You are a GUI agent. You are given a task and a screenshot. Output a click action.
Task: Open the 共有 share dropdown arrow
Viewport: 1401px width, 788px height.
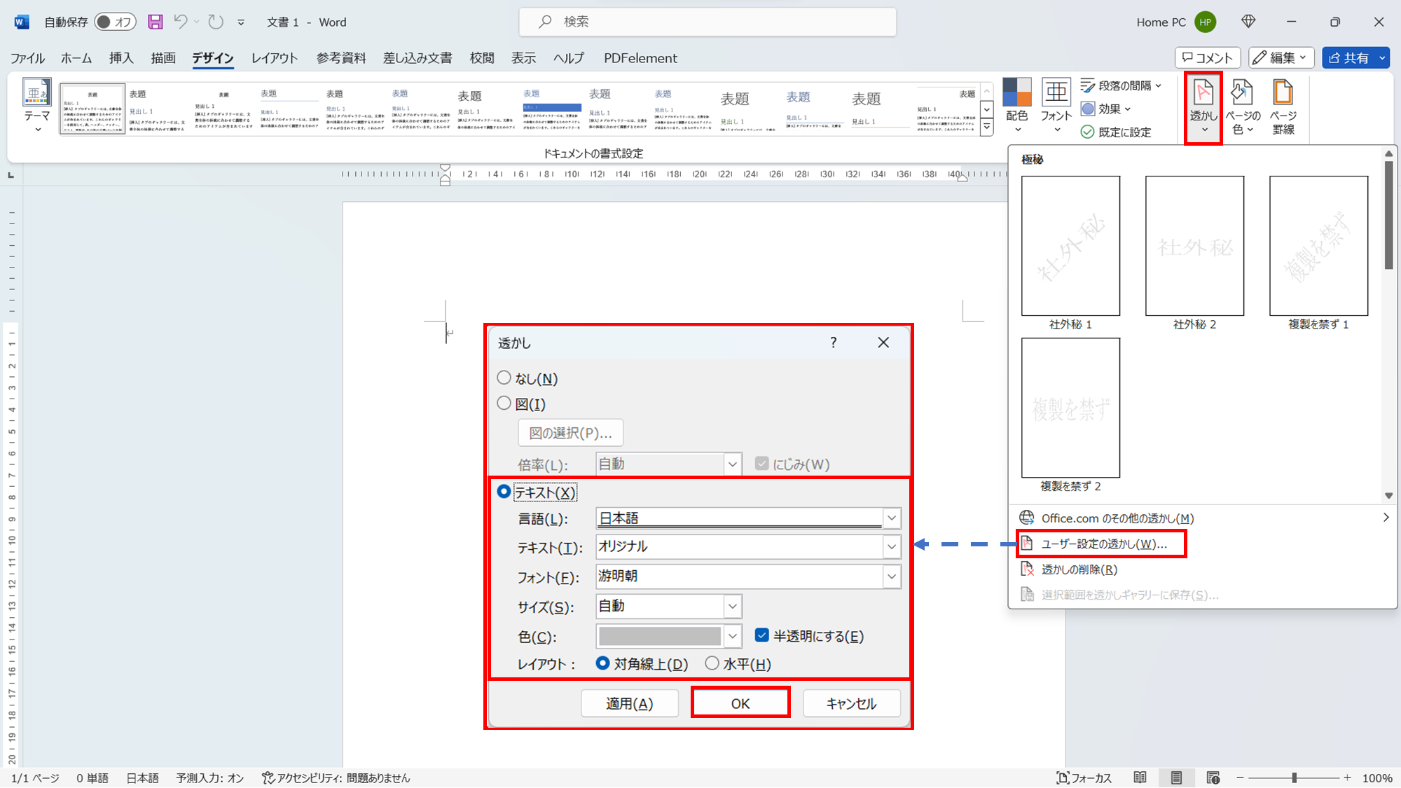pos(1382,58)
